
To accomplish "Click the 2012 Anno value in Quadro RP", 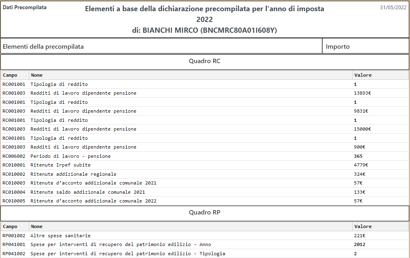I will click(360, 244).
